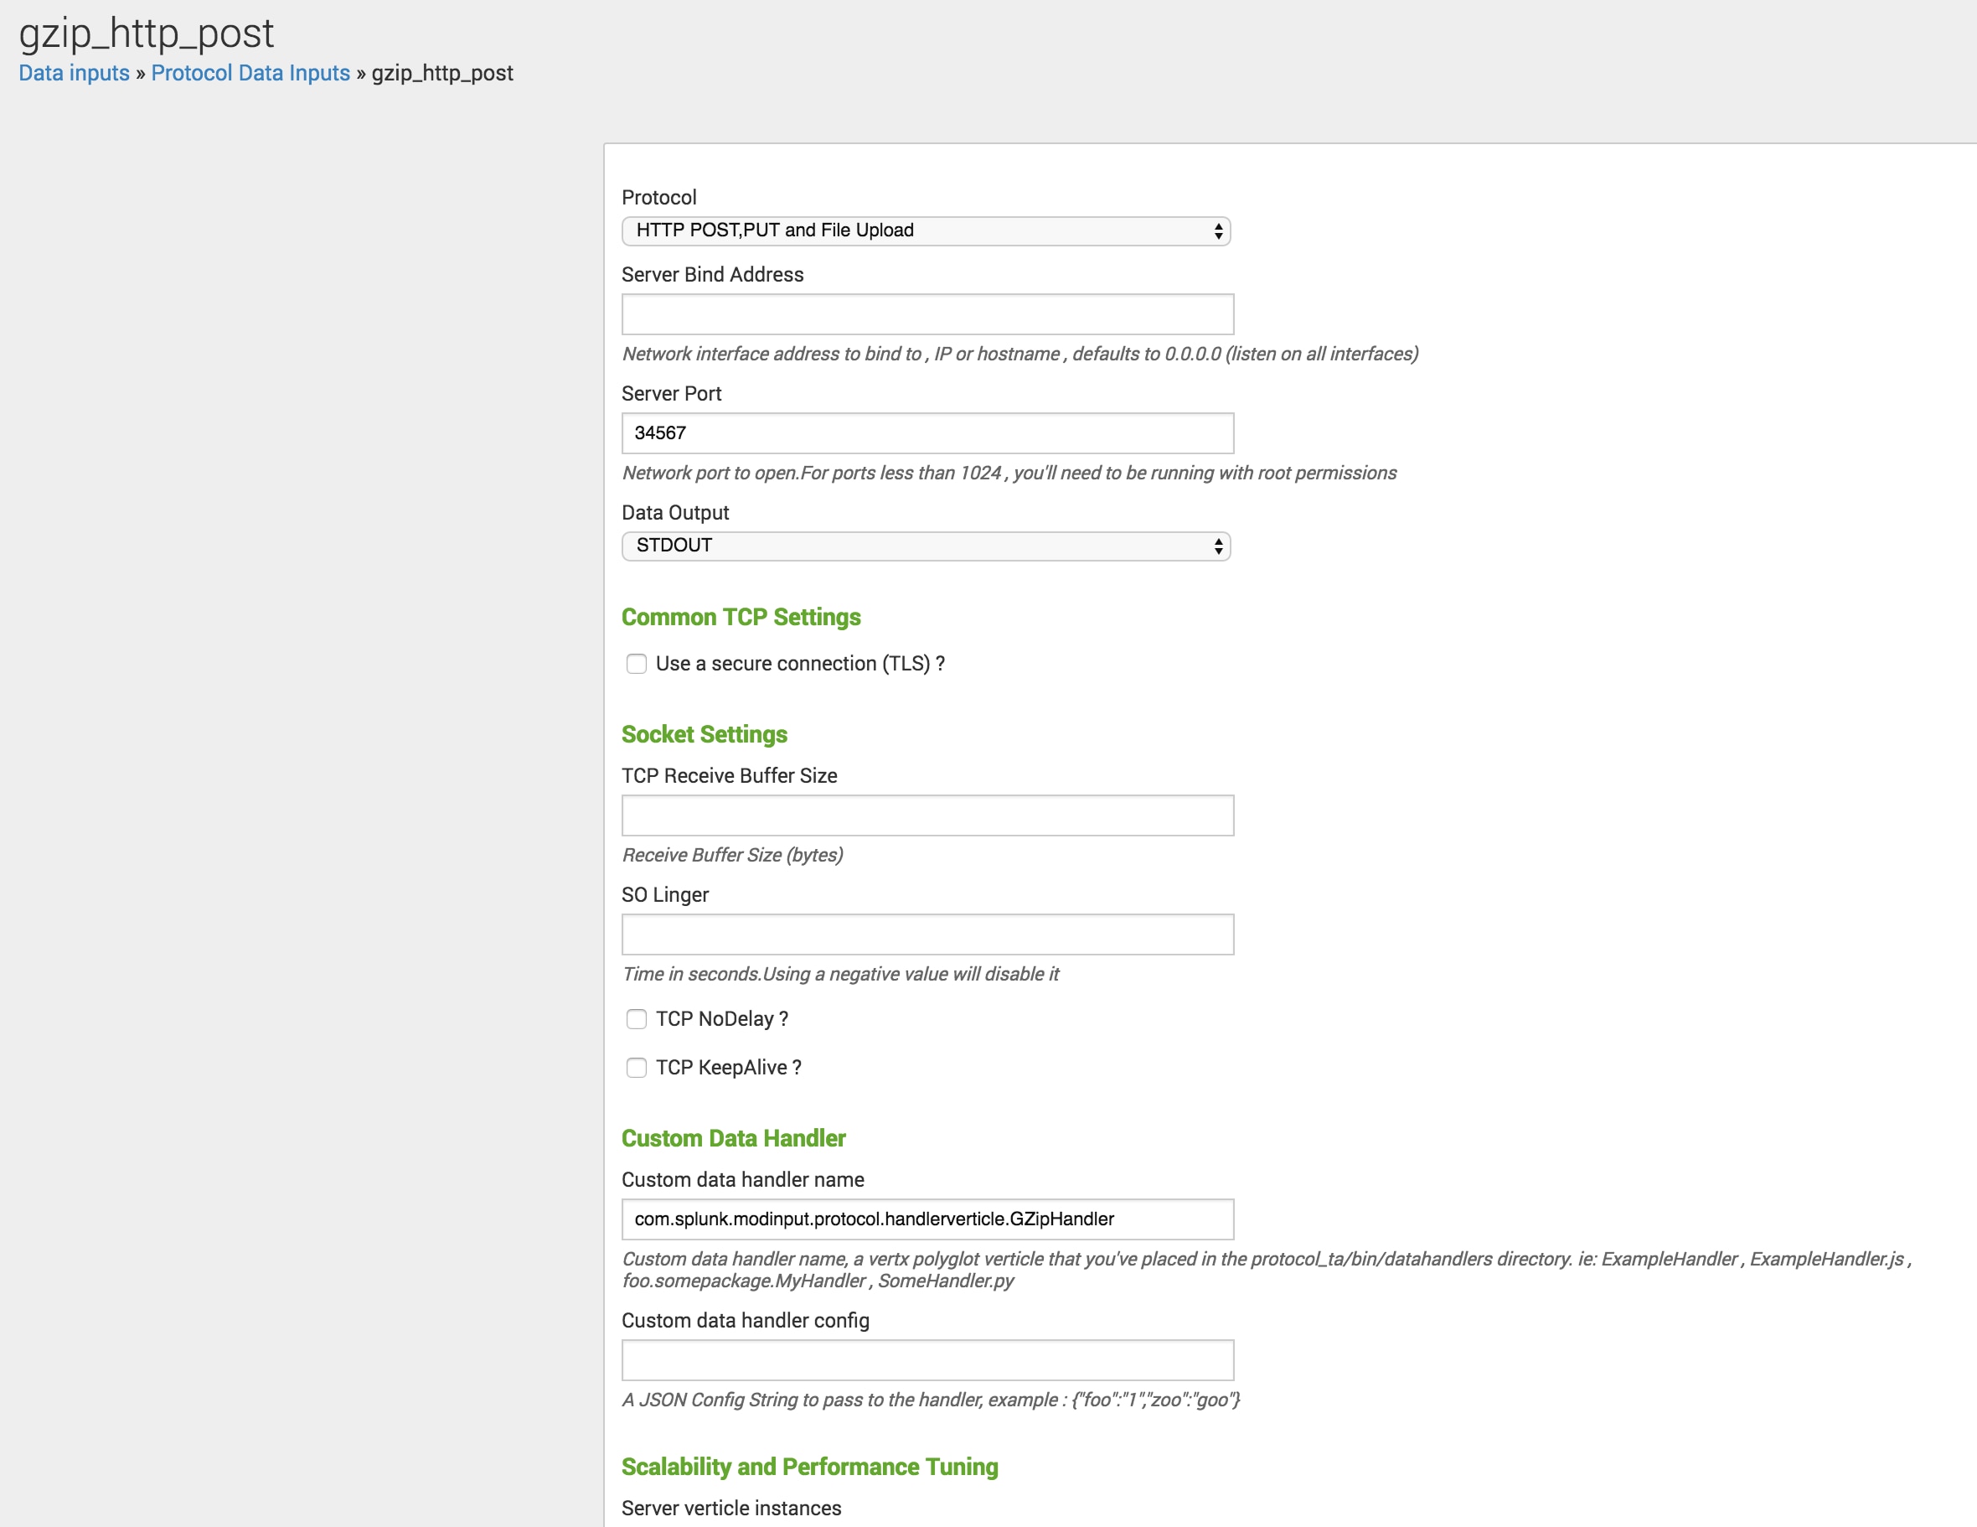1977x1527 pixels.
Task: Click the Server Port field with 34567
Action: coord(927,433)
